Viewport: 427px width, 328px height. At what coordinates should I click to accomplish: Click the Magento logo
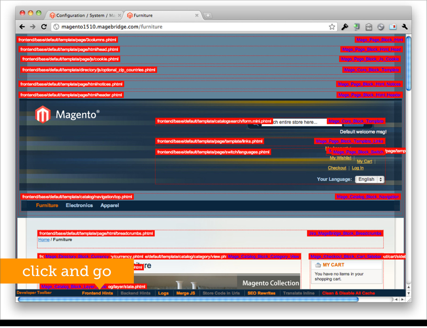pos(67,114)
